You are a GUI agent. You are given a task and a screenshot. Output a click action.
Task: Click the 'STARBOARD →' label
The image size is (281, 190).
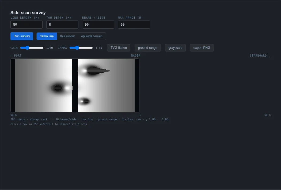click(x=260, y=56)
